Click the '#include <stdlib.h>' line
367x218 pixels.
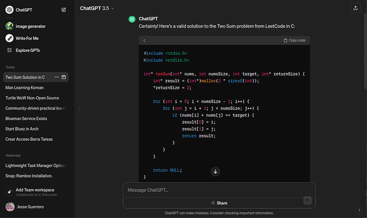[166, 60]
